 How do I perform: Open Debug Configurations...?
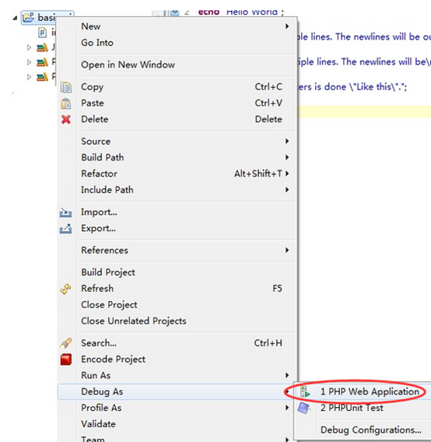click(363, 430)
